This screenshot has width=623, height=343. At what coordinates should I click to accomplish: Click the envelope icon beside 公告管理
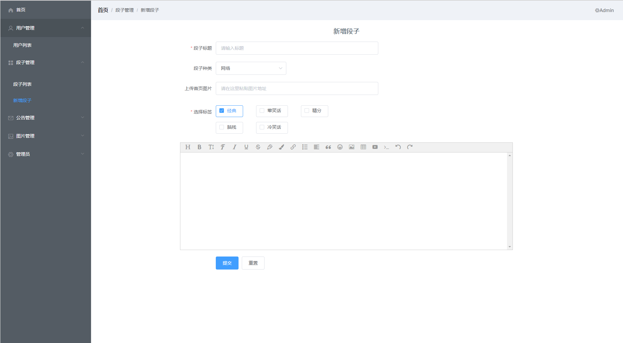point(11,118)
